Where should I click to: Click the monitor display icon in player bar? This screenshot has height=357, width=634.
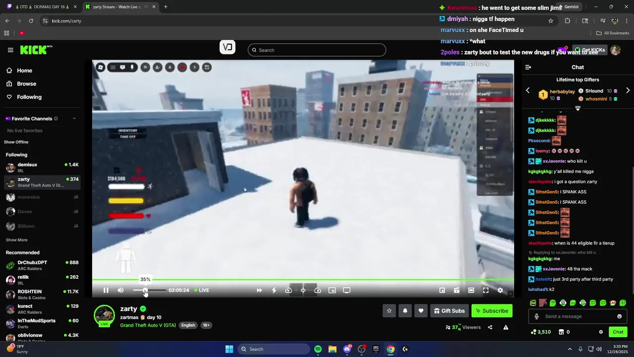tap(347, 290)
